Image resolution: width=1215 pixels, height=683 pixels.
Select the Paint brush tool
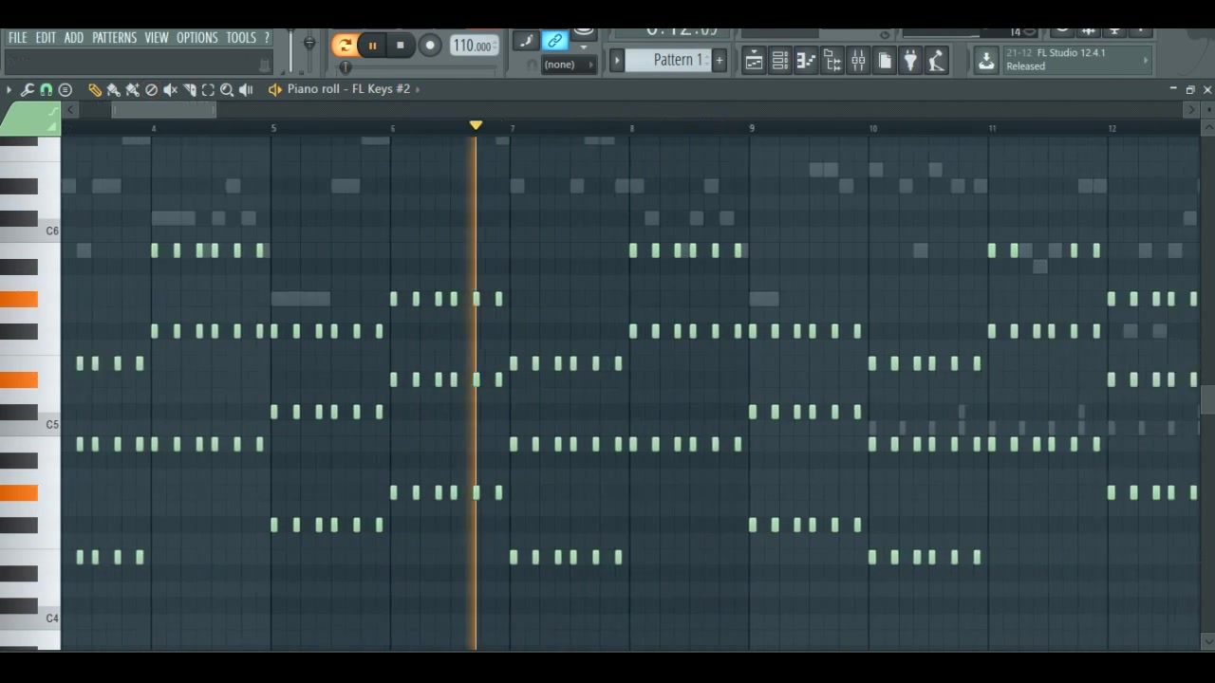coord(114,89)
